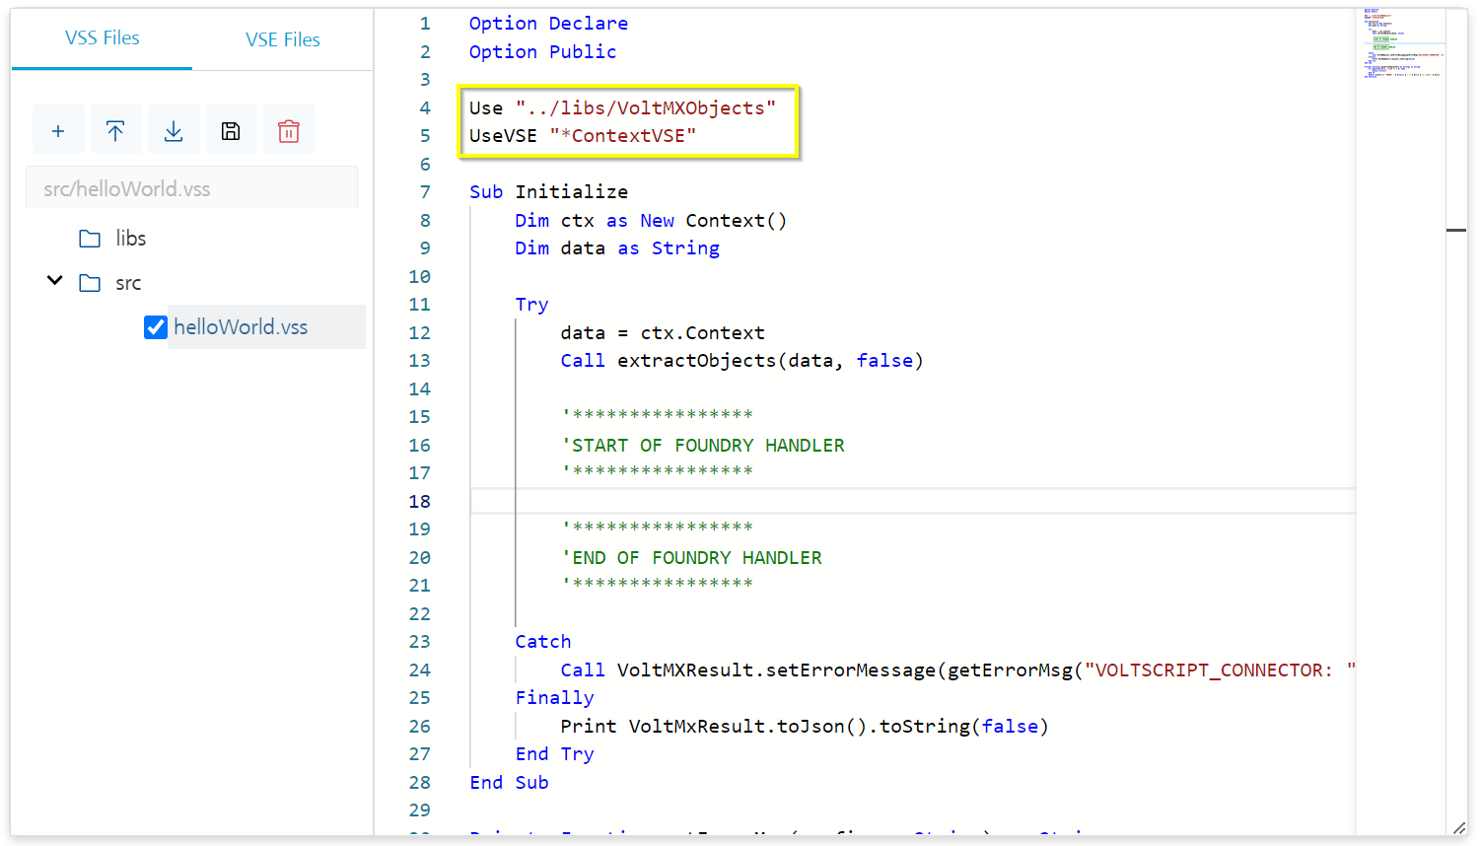Click the 'Finally' keyword
The height and width of the screenshot is (846, 1480).
(x=554, y=698)
